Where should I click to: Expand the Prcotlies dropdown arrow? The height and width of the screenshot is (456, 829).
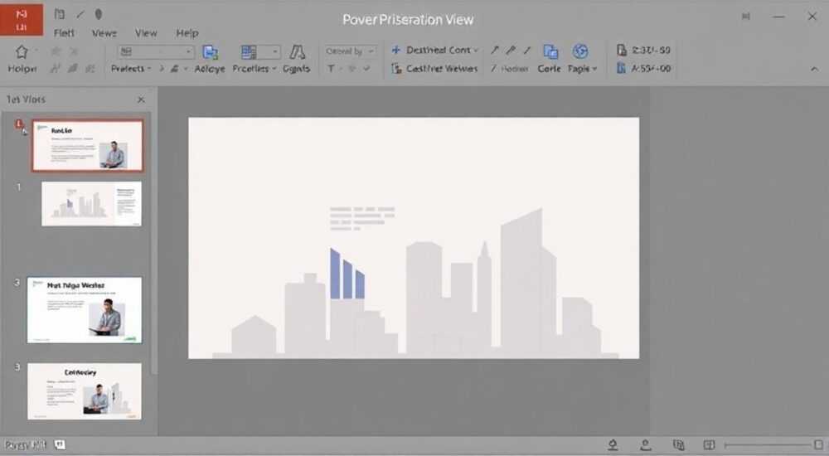274,69
